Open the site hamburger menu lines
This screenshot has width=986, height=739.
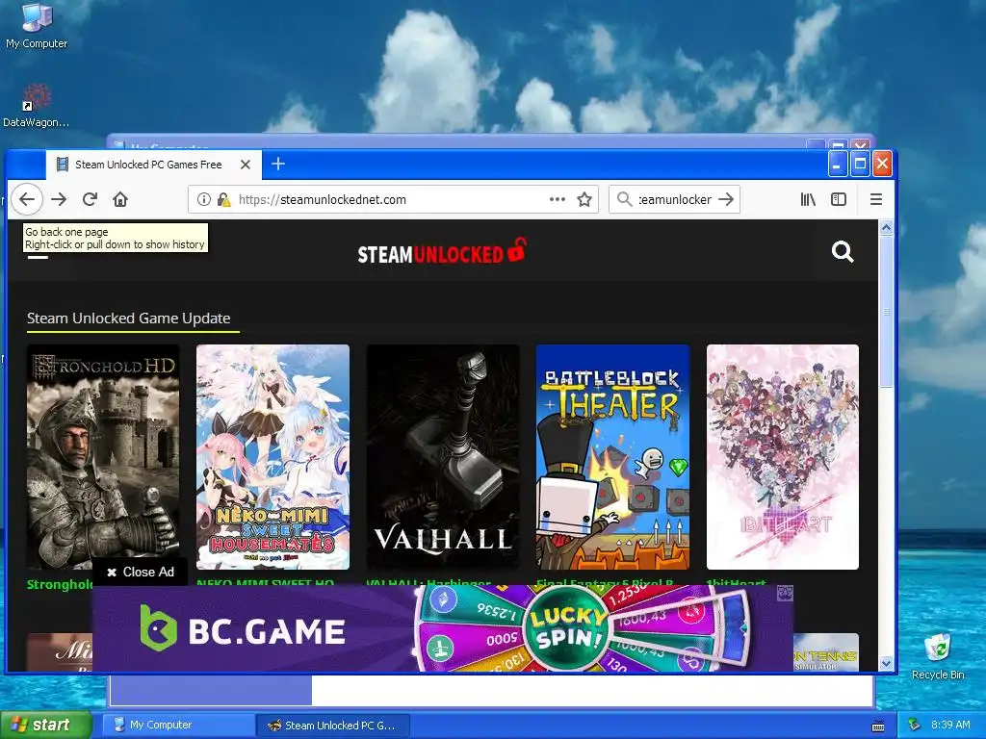click(x=38, y=256)
